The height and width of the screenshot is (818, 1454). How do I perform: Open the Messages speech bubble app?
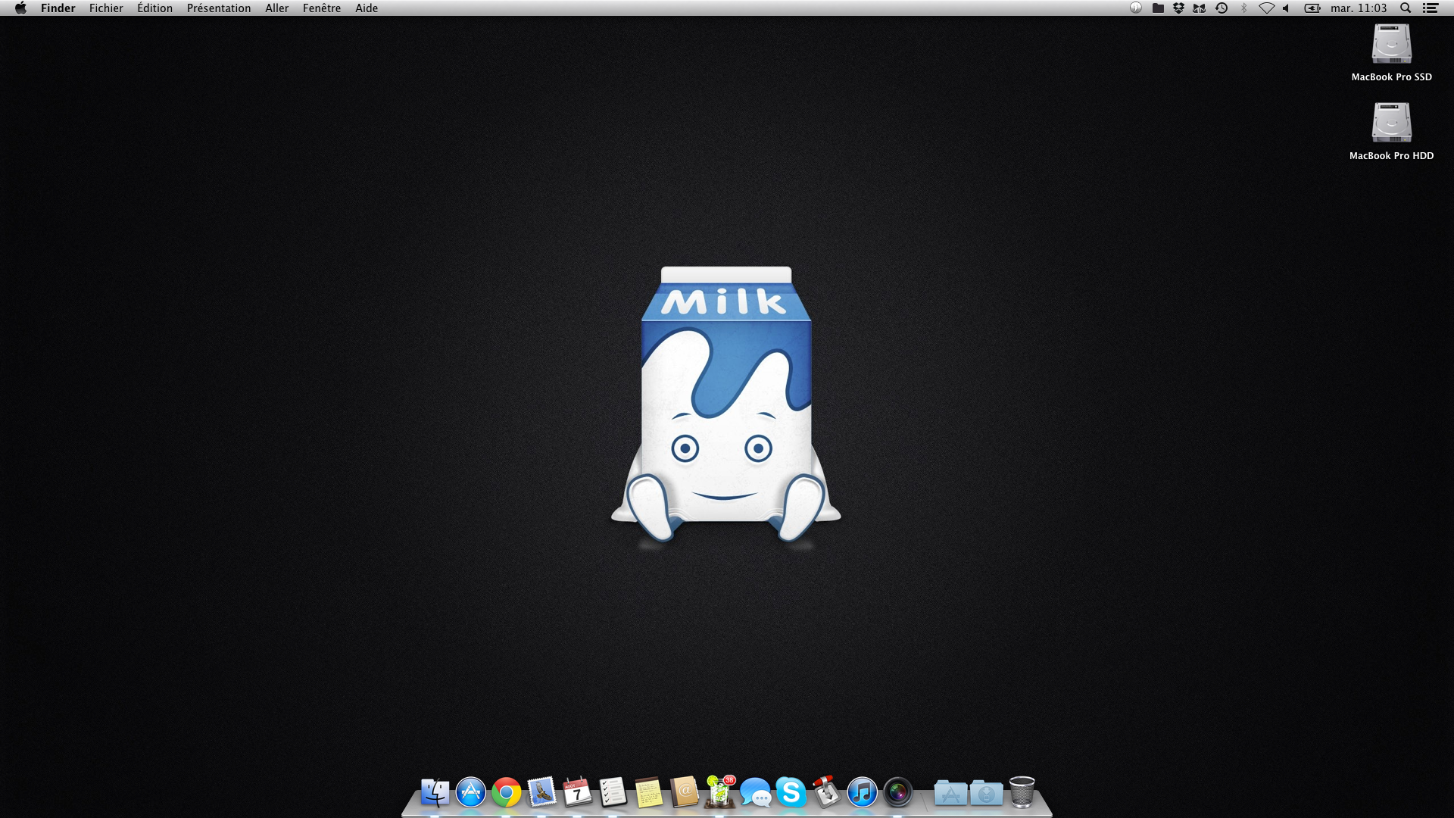[755, 792]
